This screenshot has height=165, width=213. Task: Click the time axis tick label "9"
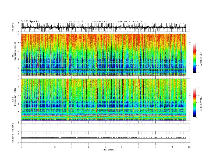pyautogui.click(x=172, y=147)
